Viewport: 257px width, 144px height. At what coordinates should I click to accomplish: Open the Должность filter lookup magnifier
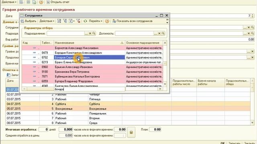[x=163, y=34]
